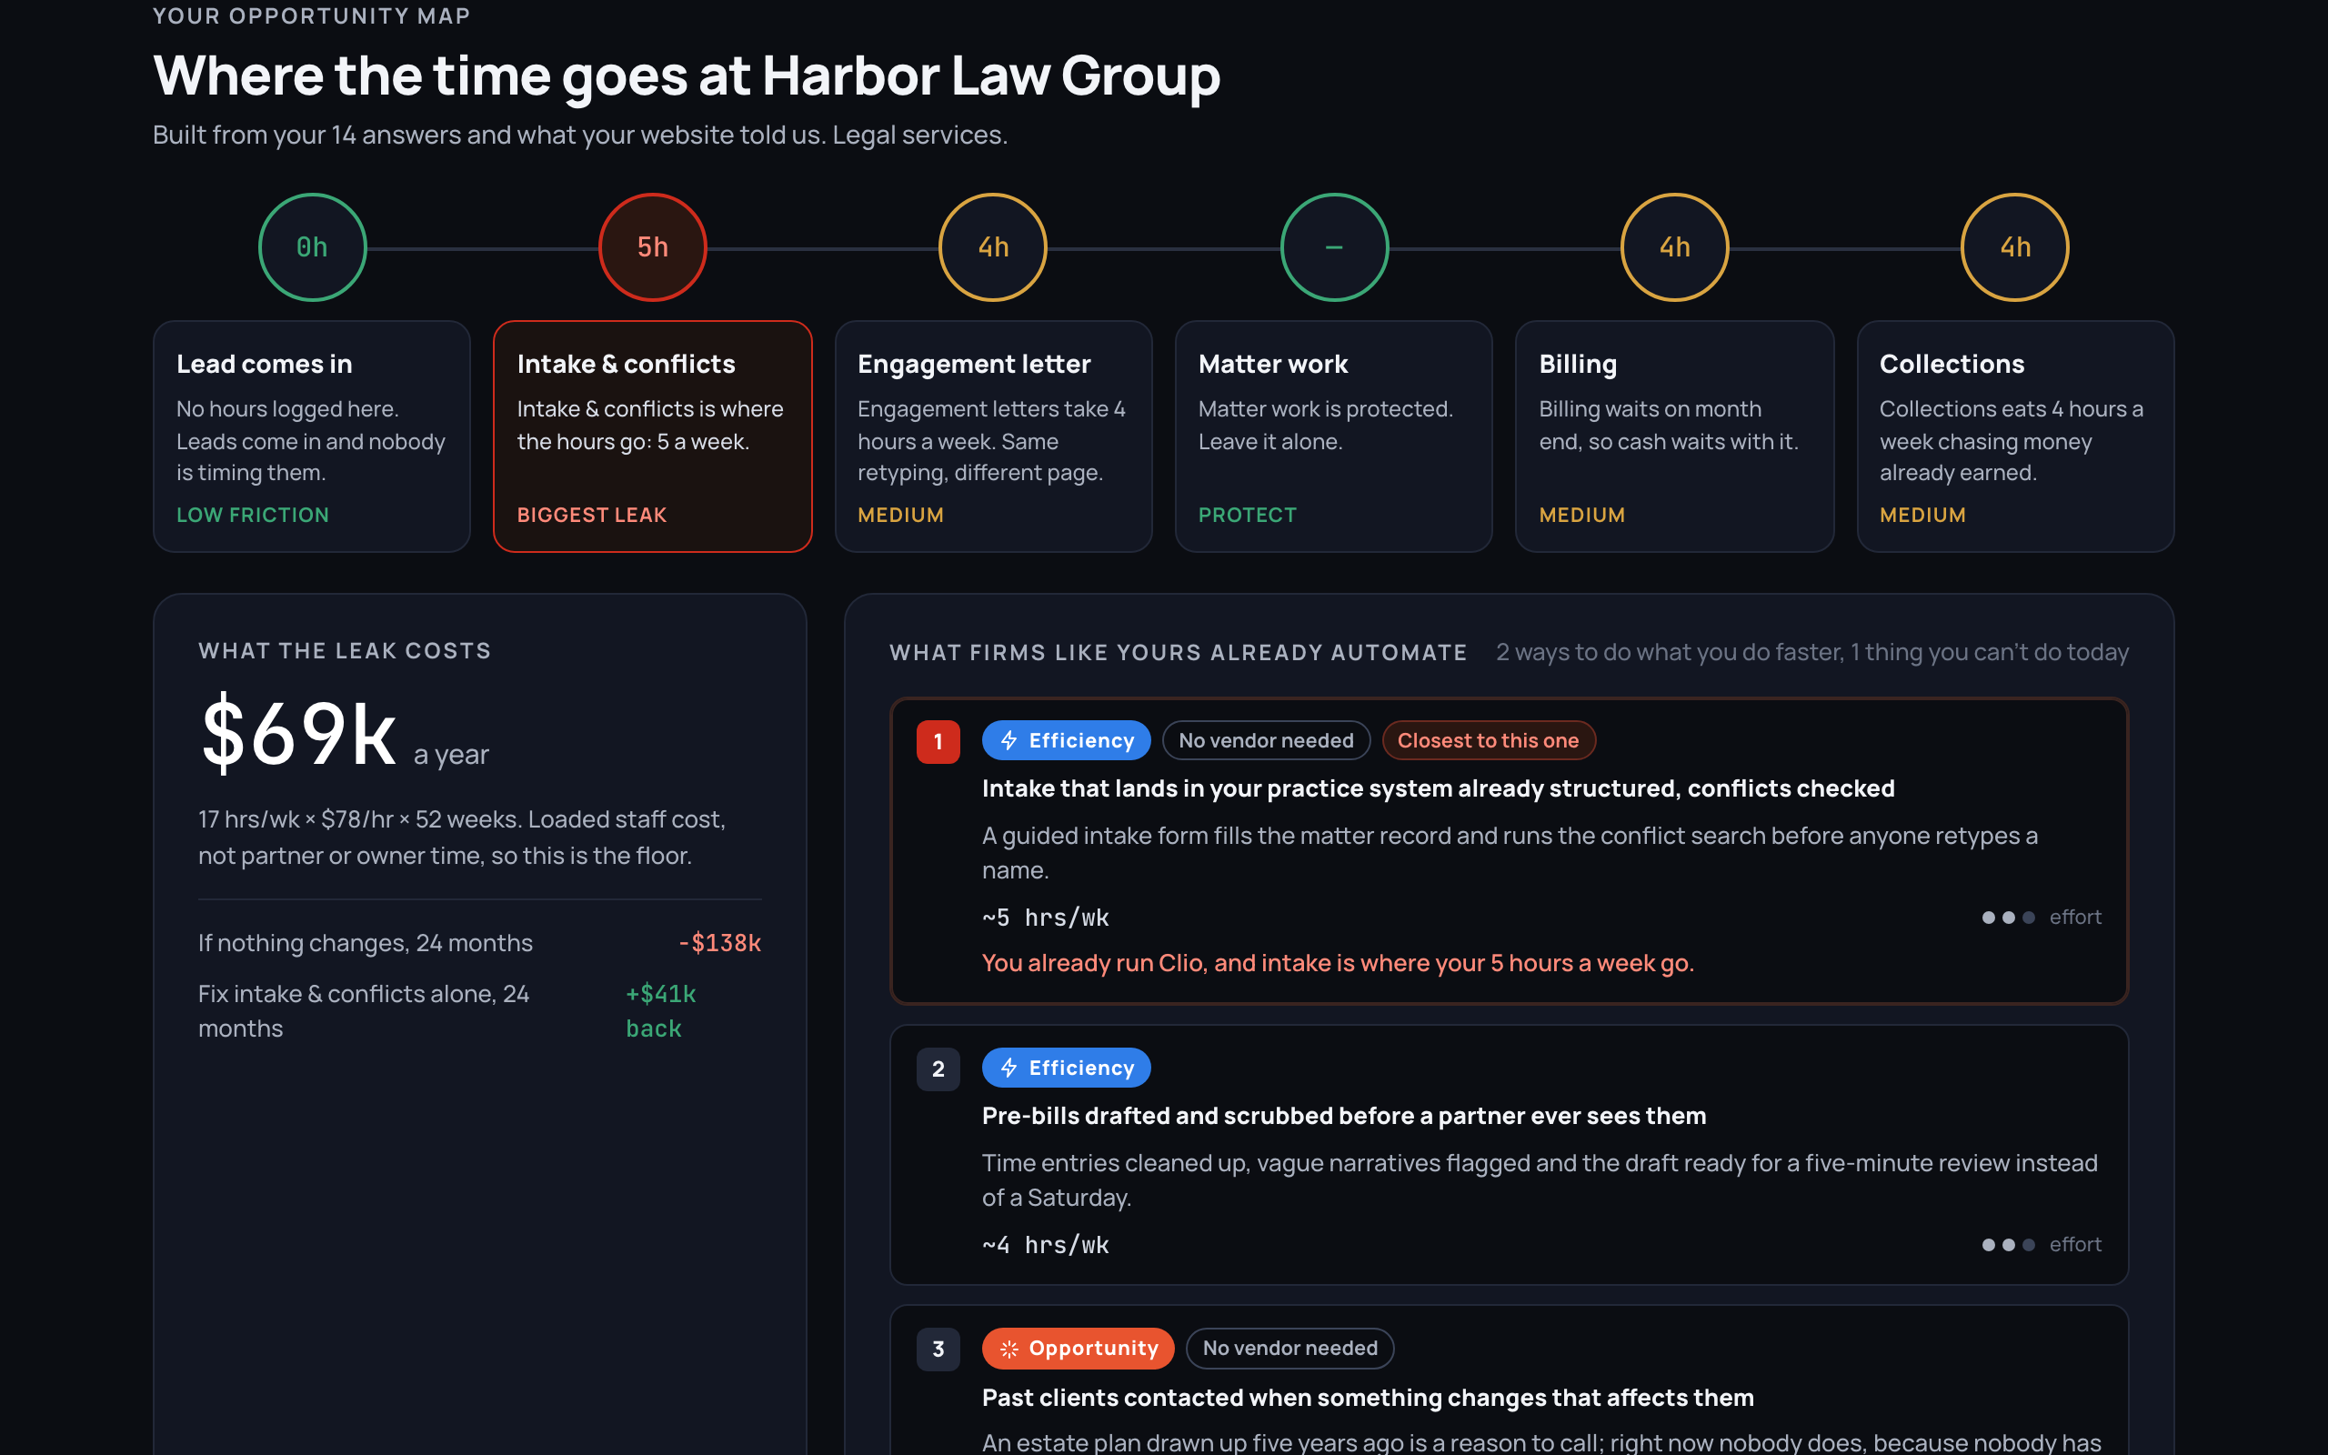Open the Lead comes in card
Viewport: 2328px width, 1455px height.
coord(312,436)
